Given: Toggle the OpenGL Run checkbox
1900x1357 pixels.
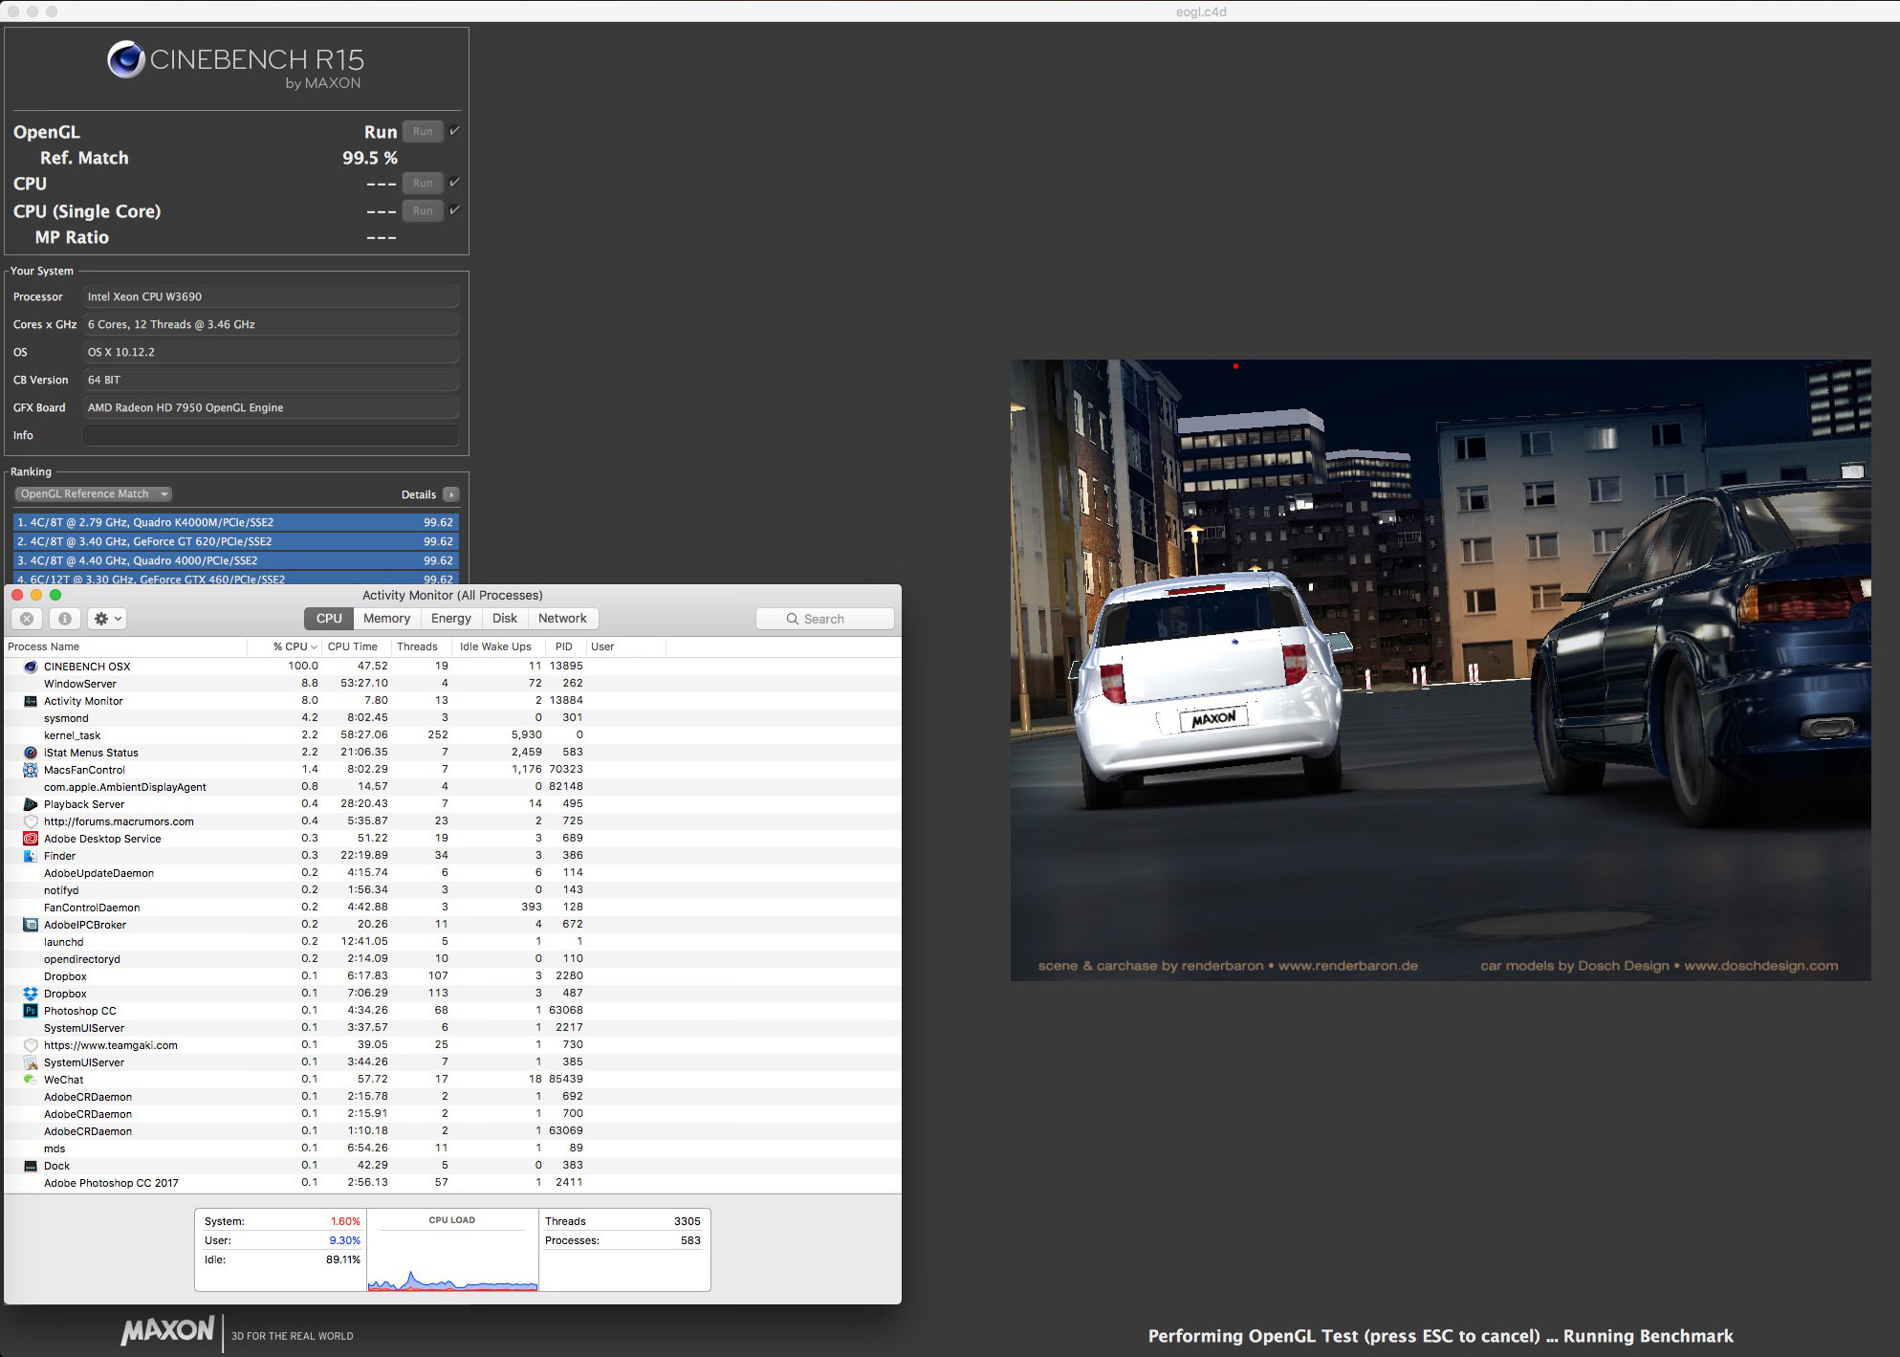Looking at the screenshot, I should (460, 131).
